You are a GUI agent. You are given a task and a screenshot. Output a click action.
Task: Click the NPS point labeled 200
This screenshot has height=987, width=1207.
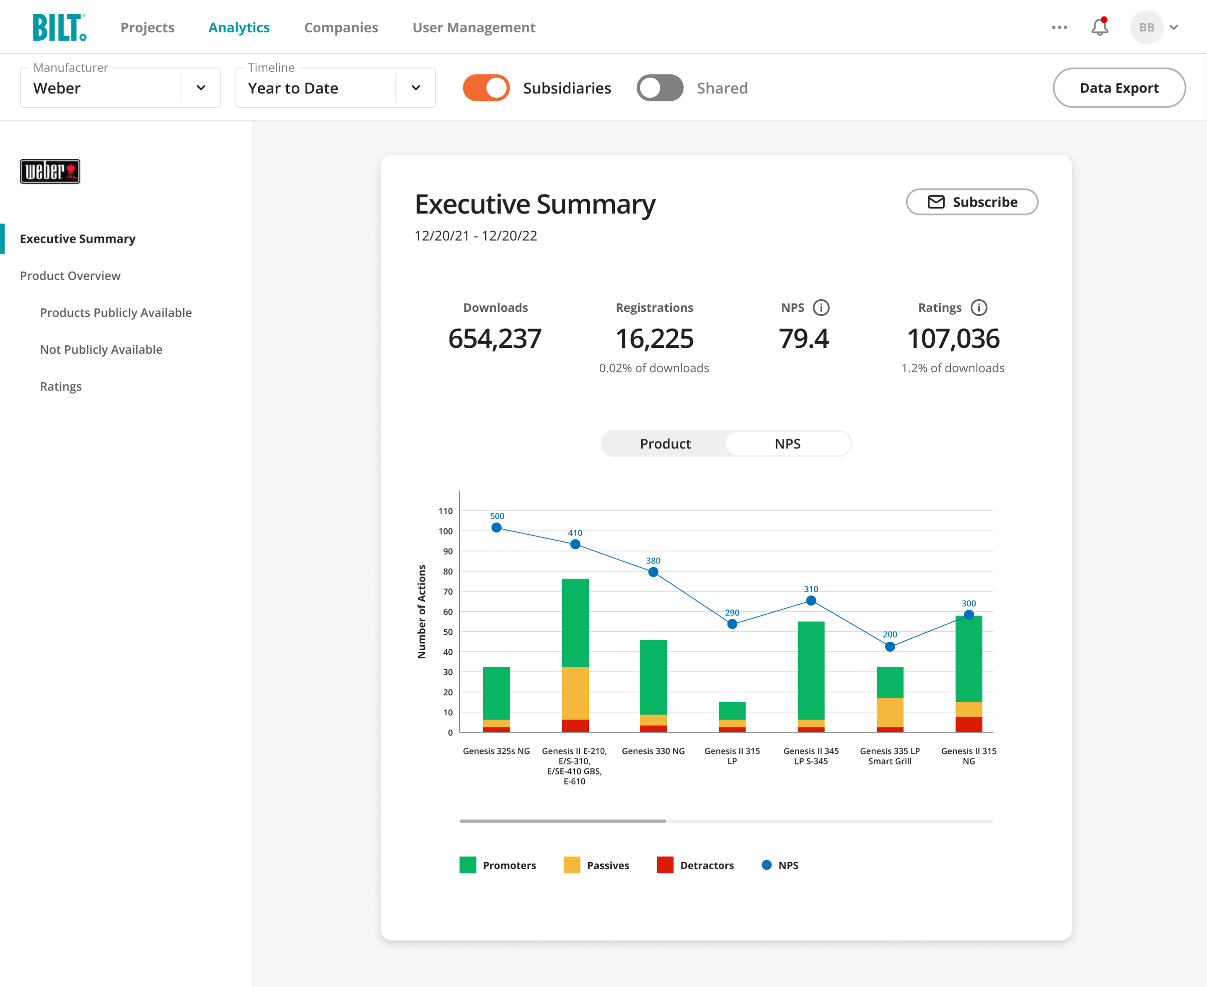(x=890, y=646)
